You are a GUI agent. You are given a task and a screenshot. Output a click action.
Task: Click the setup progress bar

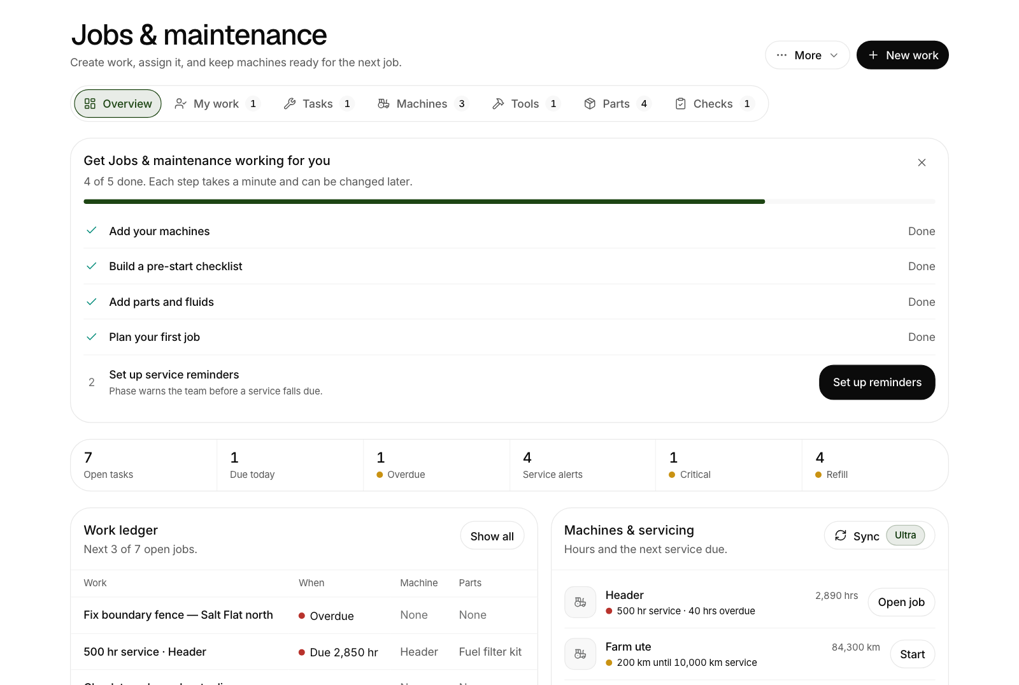[509, 201]
